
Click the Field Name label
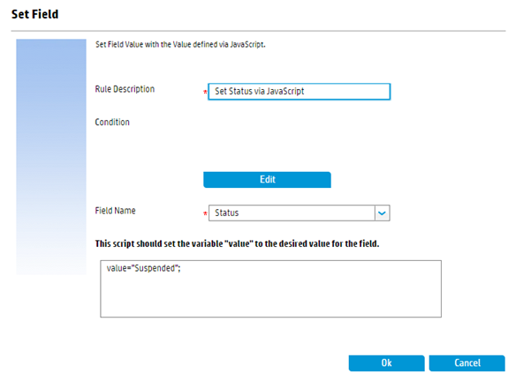click(x=115, y=211)
